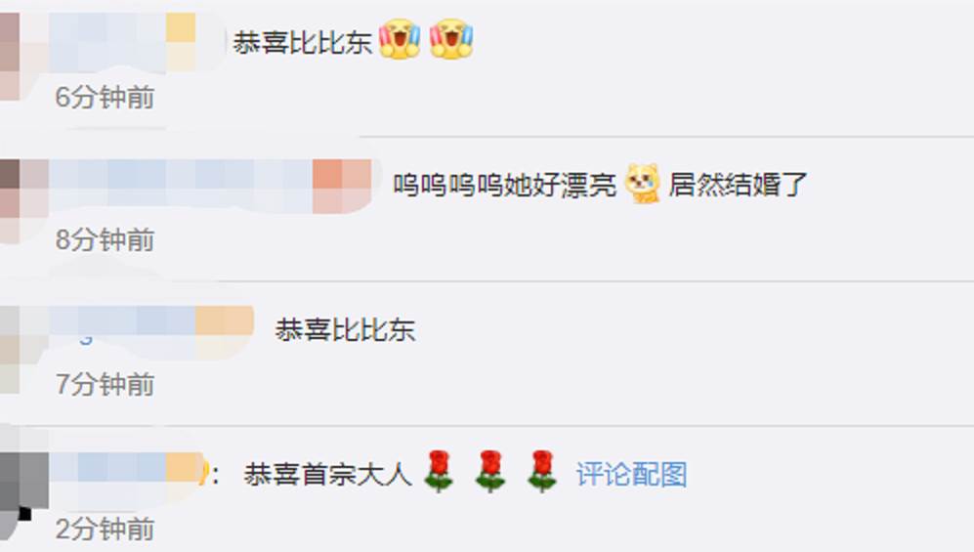The image size is (974, 552).
Task: Click the crying cat emoji before 居然结婚了
Action: click(x=642, y=183)
